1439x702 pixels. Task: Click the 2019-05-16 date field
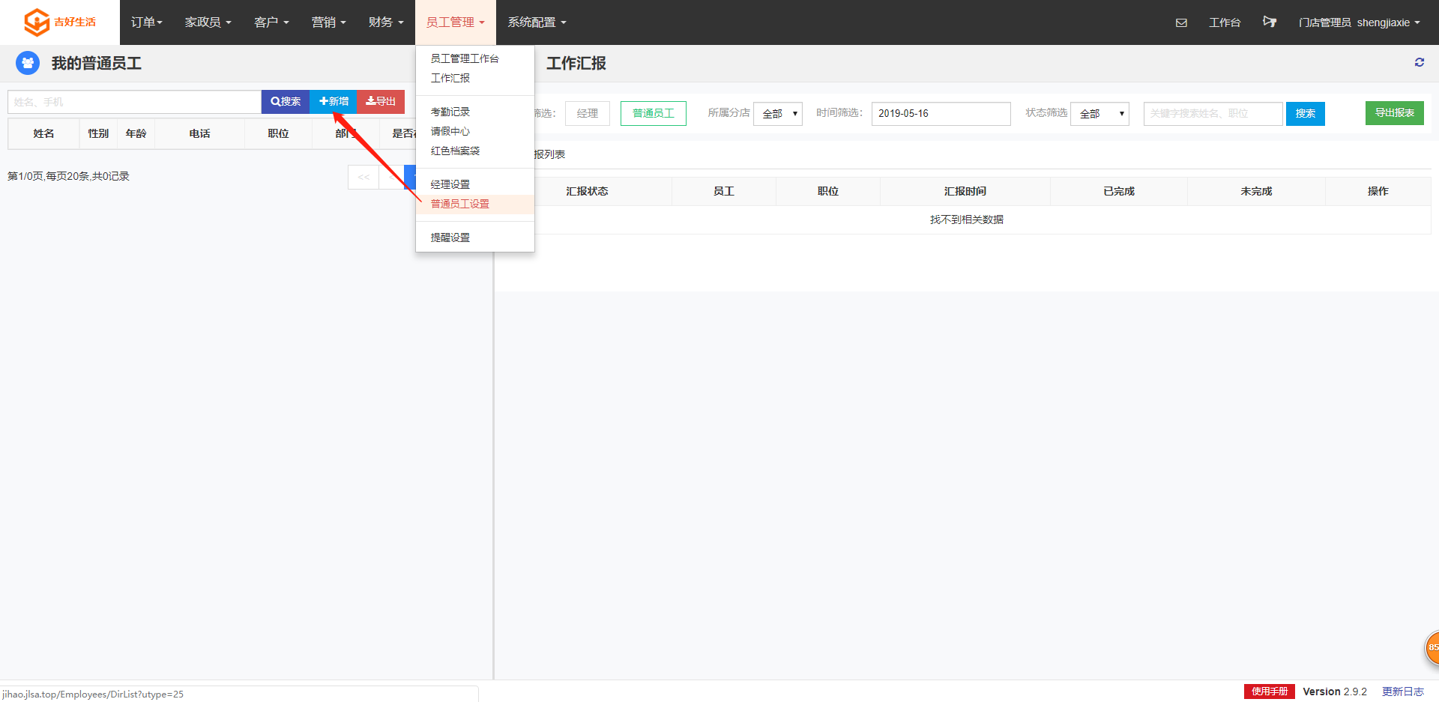(941, 113)
